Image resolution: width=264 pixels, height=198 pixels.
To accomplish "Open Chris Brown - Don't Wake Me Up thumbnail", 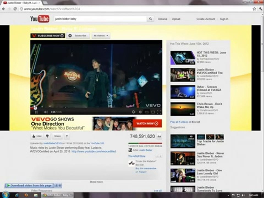I will (x=183, y=109).
